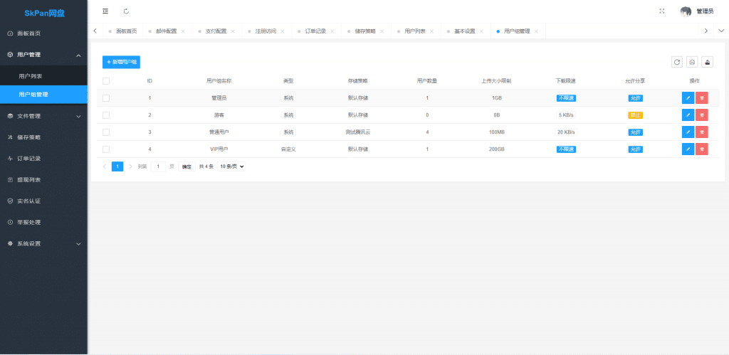Viewport: 729px width, 355px height.
Task: Open 用户列表 in the sidebar
Action: (43, 75)
